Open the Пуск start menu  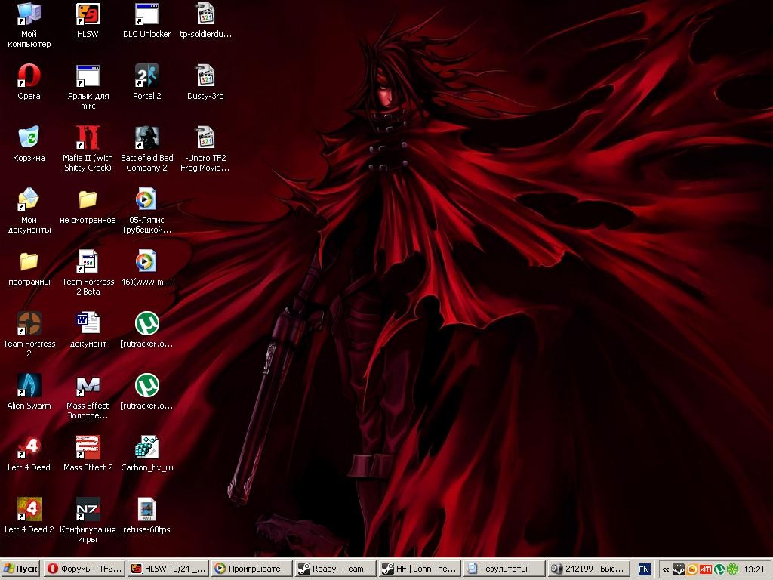(20, 569)
